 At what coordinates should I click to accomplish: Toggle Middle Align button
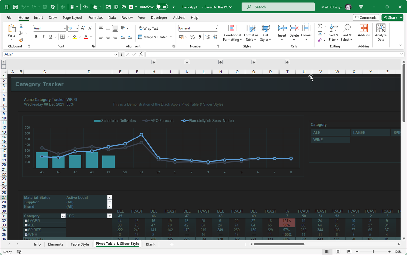pos(108,28)
